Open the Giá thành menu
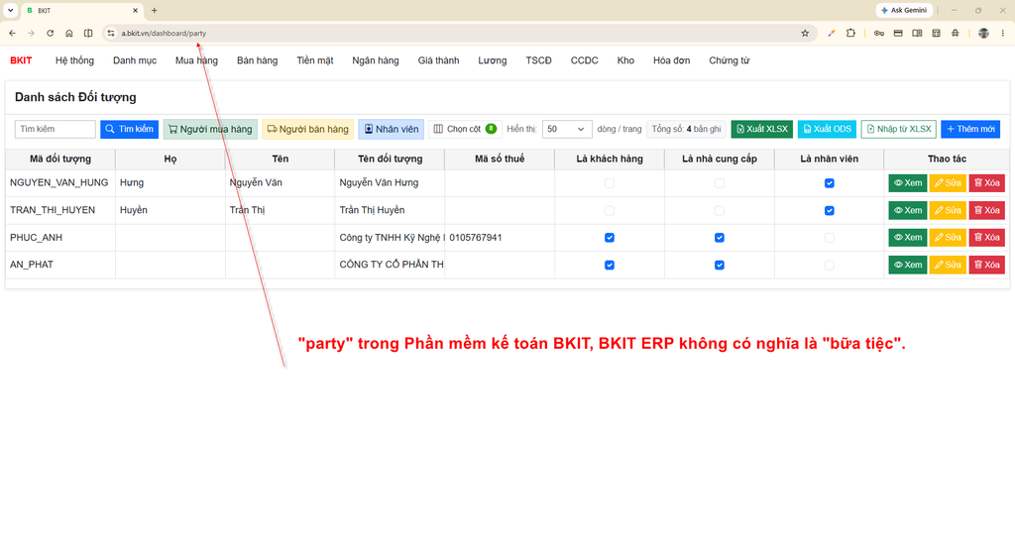The height and width of the screenshot is (545, 1015). tap(438, 60)
